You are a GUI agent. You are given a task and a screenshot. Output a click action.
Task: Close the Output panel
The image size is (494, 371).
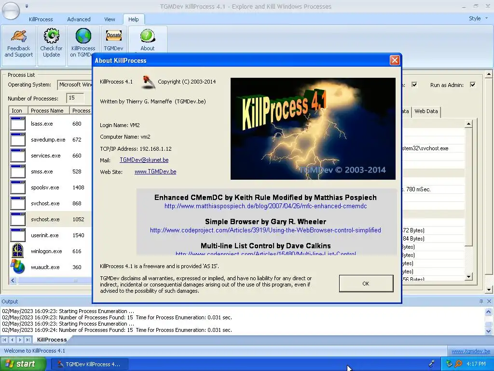489,301
